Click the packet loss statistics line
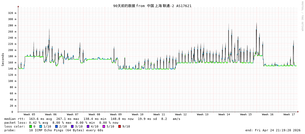 tap(61, 123)
